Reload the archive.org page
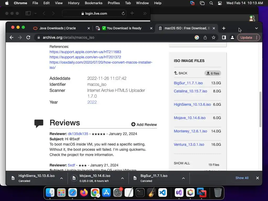This screenshot has height=201, width=268. [28, 37]
